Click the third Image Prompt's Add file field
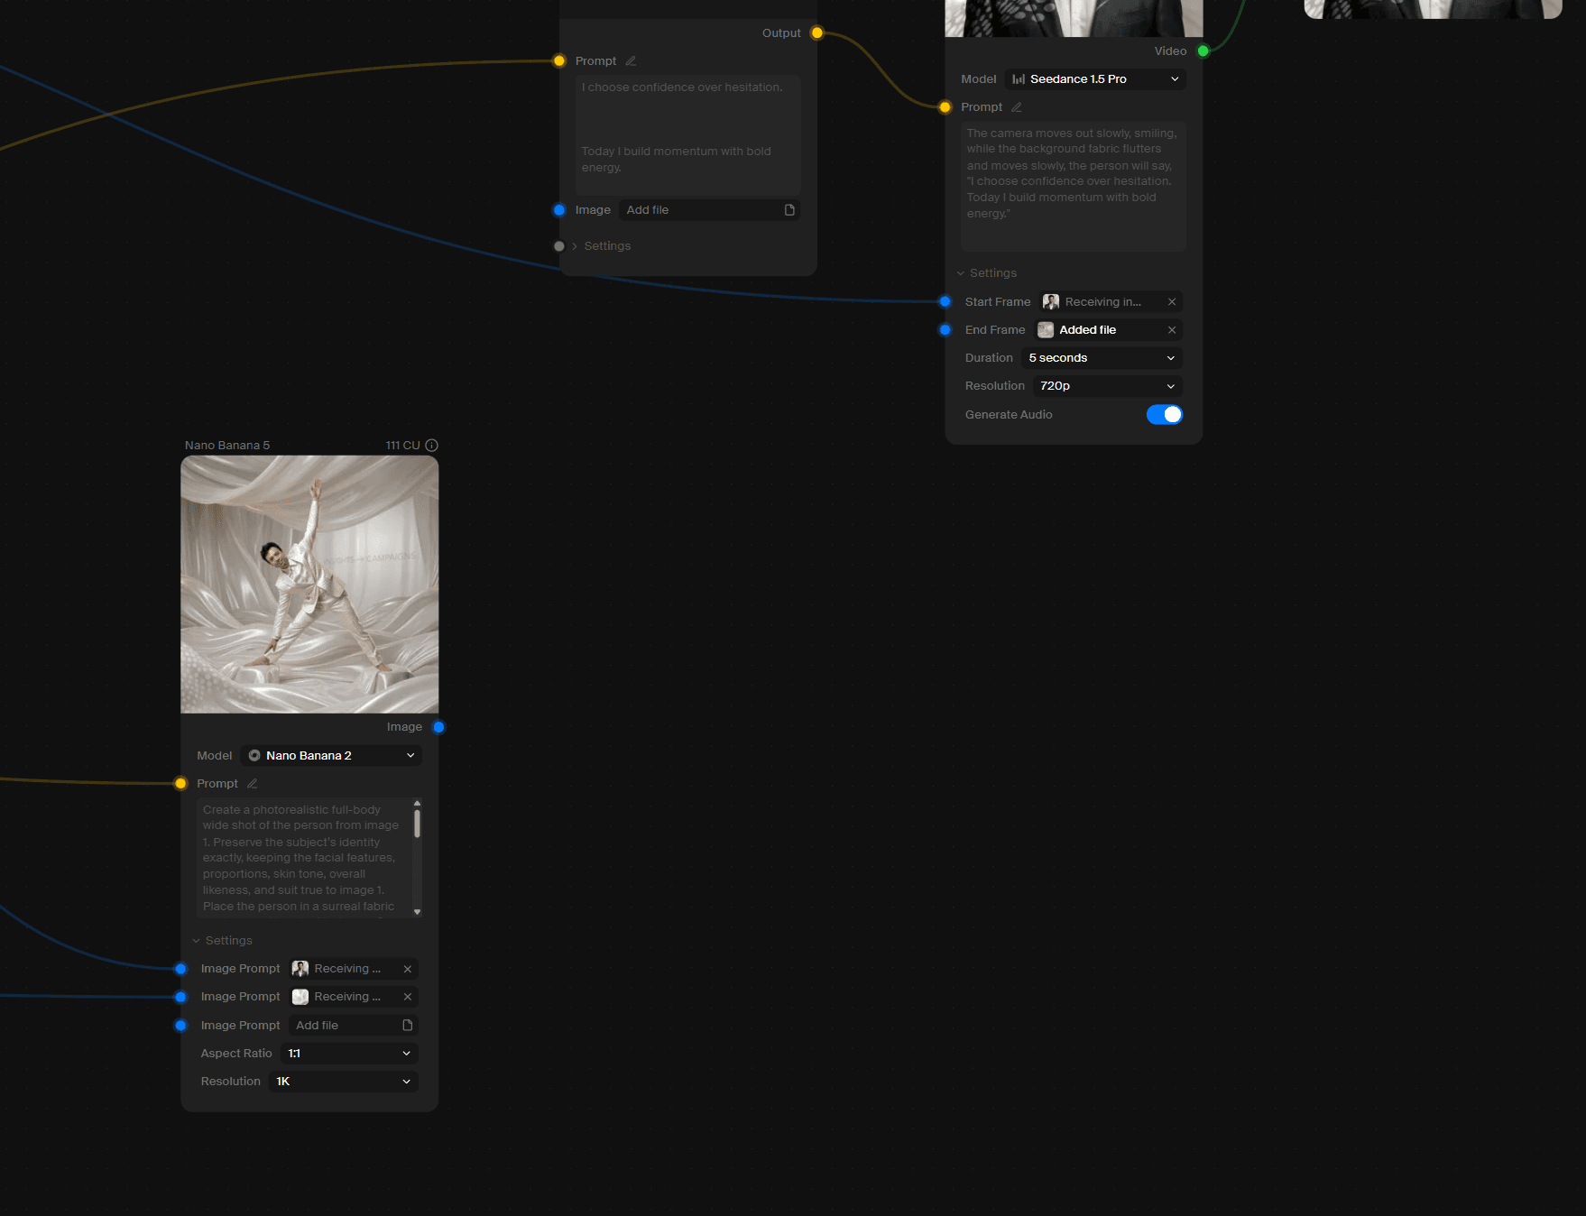The height and width of the screenshot is (1216, 1586). coord(354,1026)
